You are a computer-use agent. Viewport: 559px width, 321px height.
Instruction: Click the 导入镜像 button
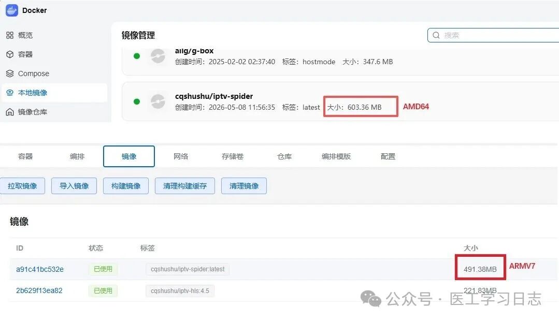[74, 186]
